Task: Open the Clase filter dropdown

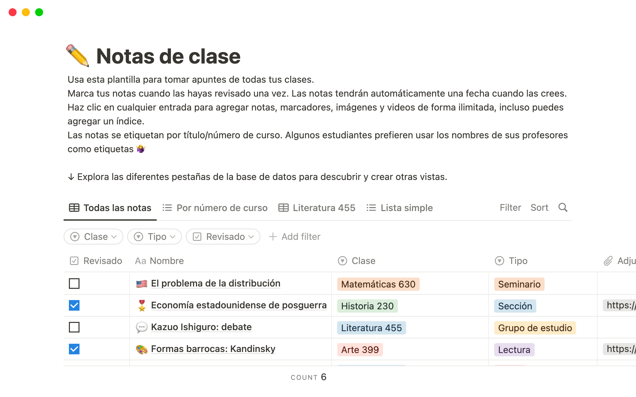Action: (93, 237)
